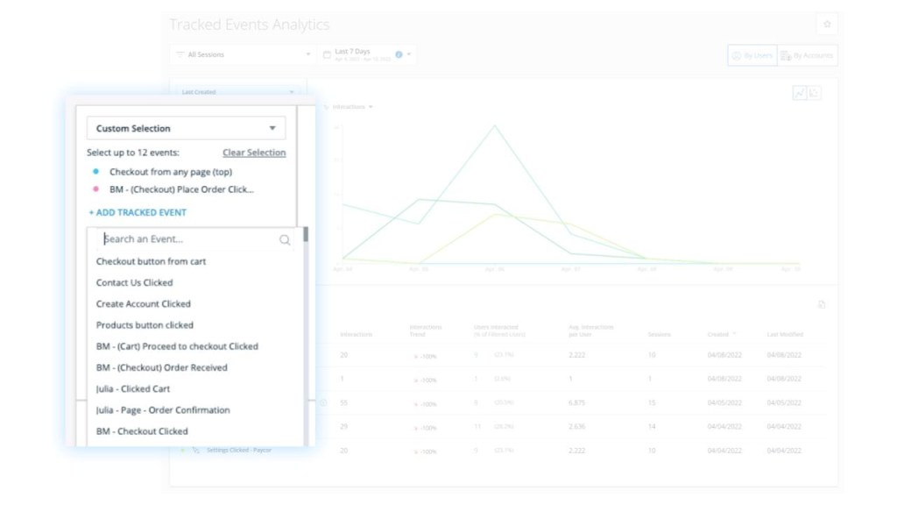The height and width of the screenshot is (505, 897).
Task: Choose 'BM - (Cart) Proceed to checkout Clicked'
Action: [x=177, y=346]
